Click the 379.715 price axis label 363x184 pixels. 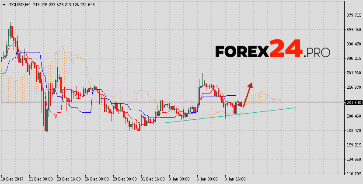pyautogui.click(x=353, y=15)
